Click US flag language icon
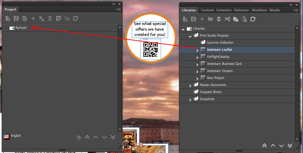The image size is (303, 153). click(x=6, y=136)
